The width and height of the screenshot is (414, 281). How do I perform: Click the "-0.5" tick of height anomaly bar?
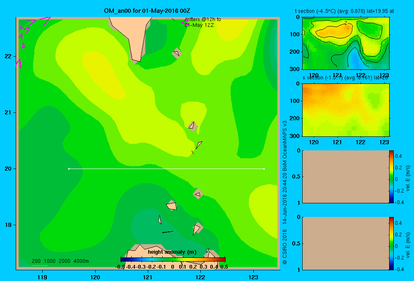[120, 267]
